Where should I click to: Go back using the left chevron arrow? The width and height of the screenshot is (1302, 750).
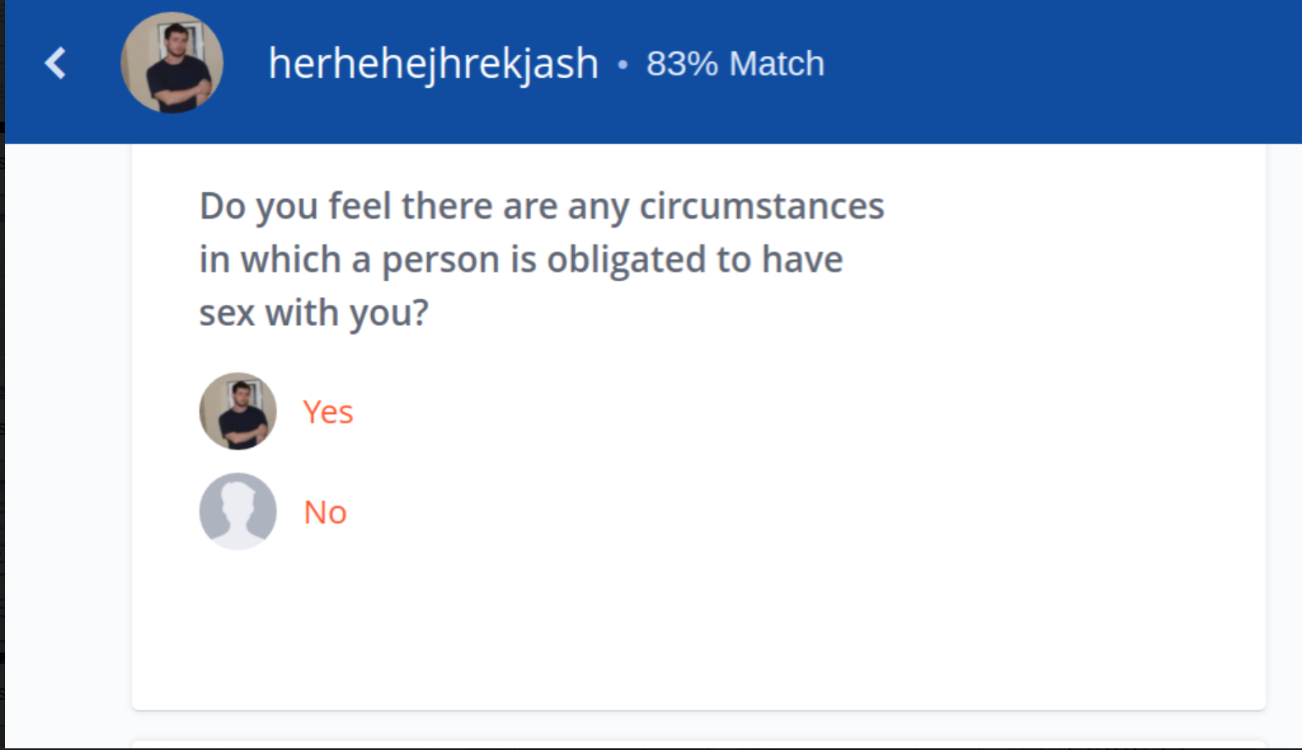[55, 63]
